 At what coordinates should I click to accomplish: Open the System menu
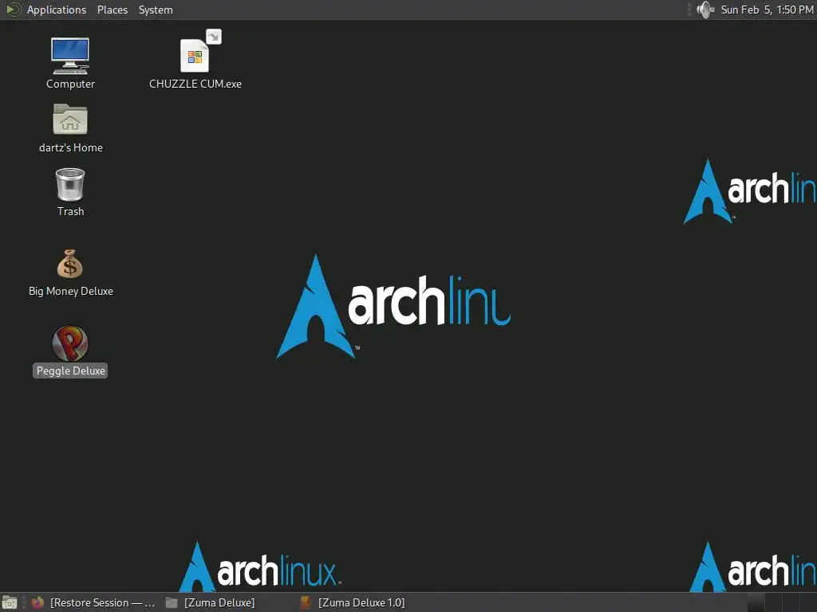coord(156,10)
